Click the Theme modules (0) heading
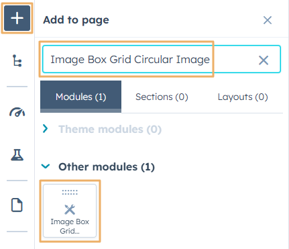This screenshot has width=289, height=249. pyautogui.click(x=110, y=130)
